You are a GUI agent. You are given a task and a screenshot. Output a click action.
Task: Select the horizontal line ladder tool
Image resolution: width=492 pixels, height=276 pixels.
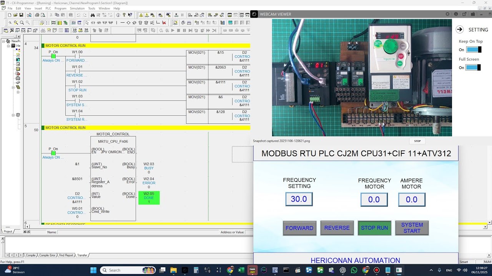point(122,23)
